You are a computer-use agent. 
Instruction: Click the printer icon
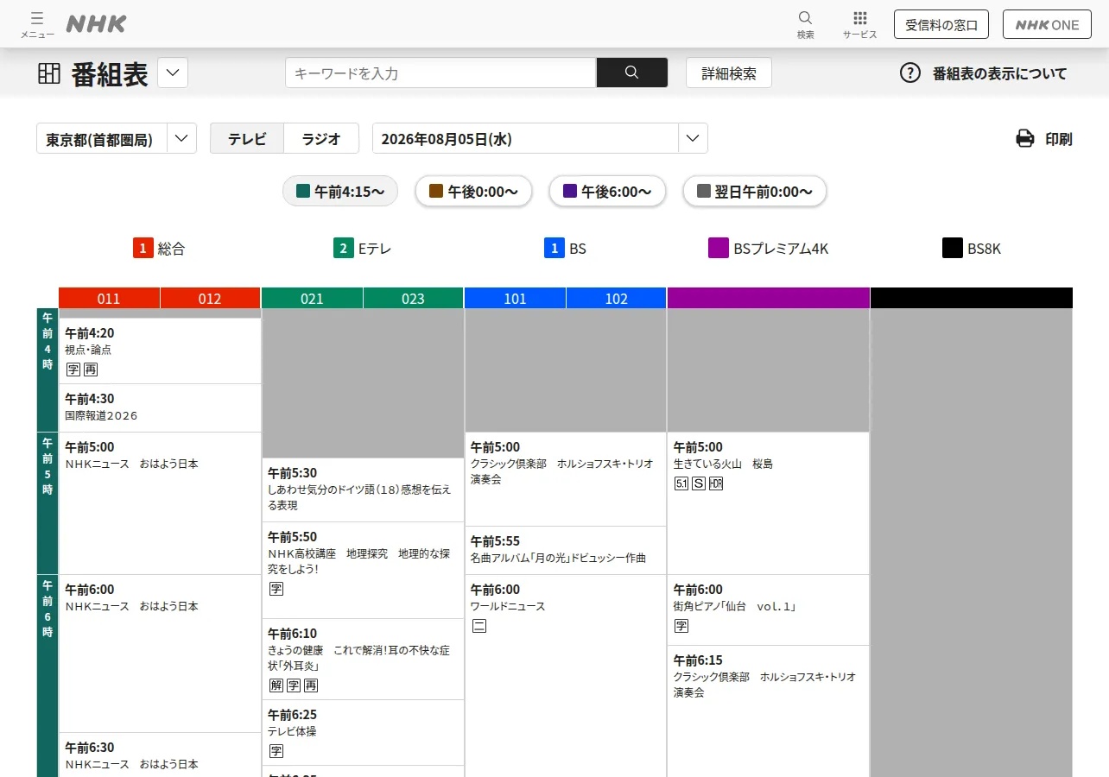(x=1025, y=138)
